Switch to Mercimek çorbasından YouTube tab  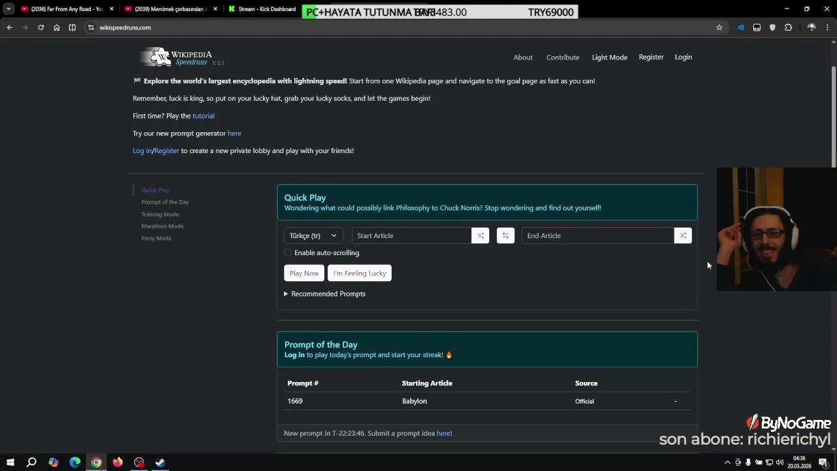point(171,9)
